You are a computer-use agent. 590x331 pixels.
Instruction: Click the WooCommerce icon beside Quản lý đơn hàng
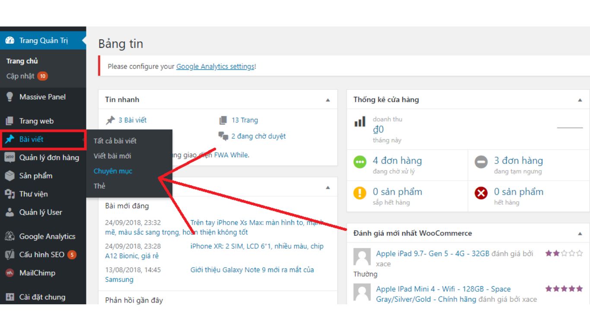pos(10,157)
